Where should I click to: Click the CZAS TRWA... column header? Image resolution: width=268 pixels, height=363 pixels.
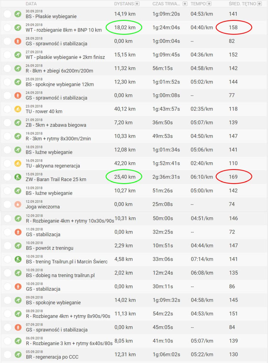click(165, 4)
